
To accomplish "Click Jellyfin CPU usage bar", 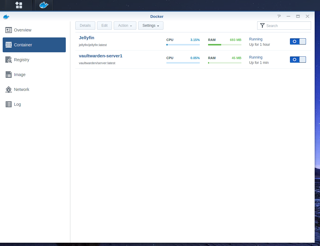I will pyautogui.click(x=183, y=45).
